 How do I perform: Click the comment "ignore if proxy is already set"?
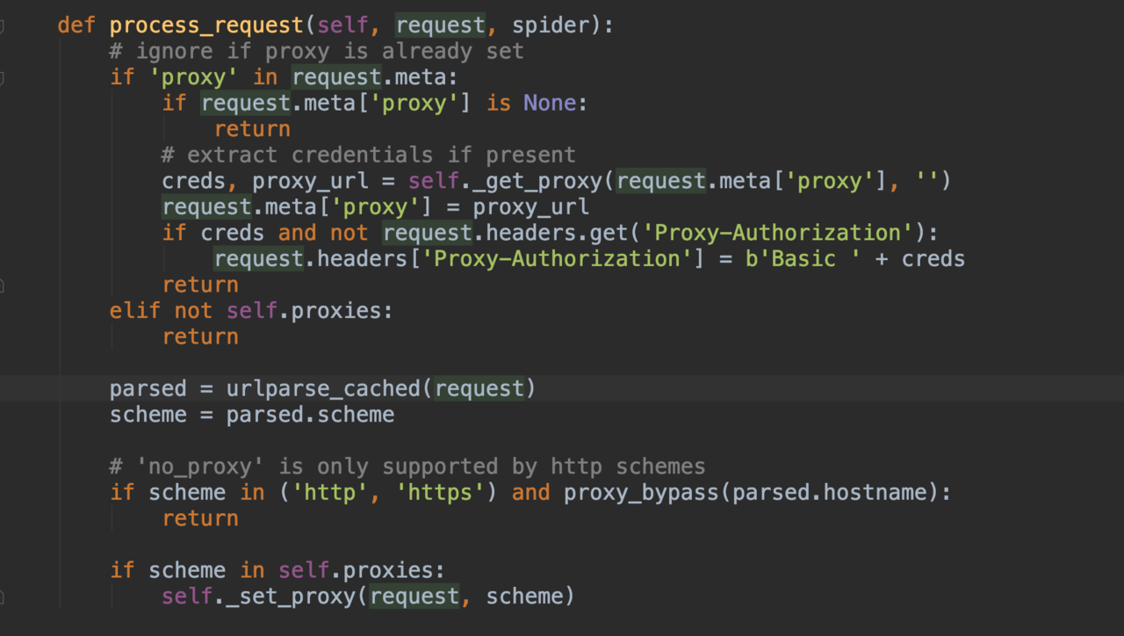pos(316,52)
